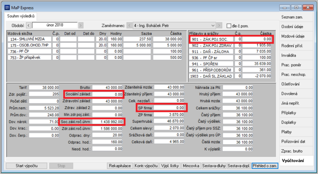The height and width of the screenshot is (174, 318).
Task: Click the SP firma value field
Action: [169, 108]
